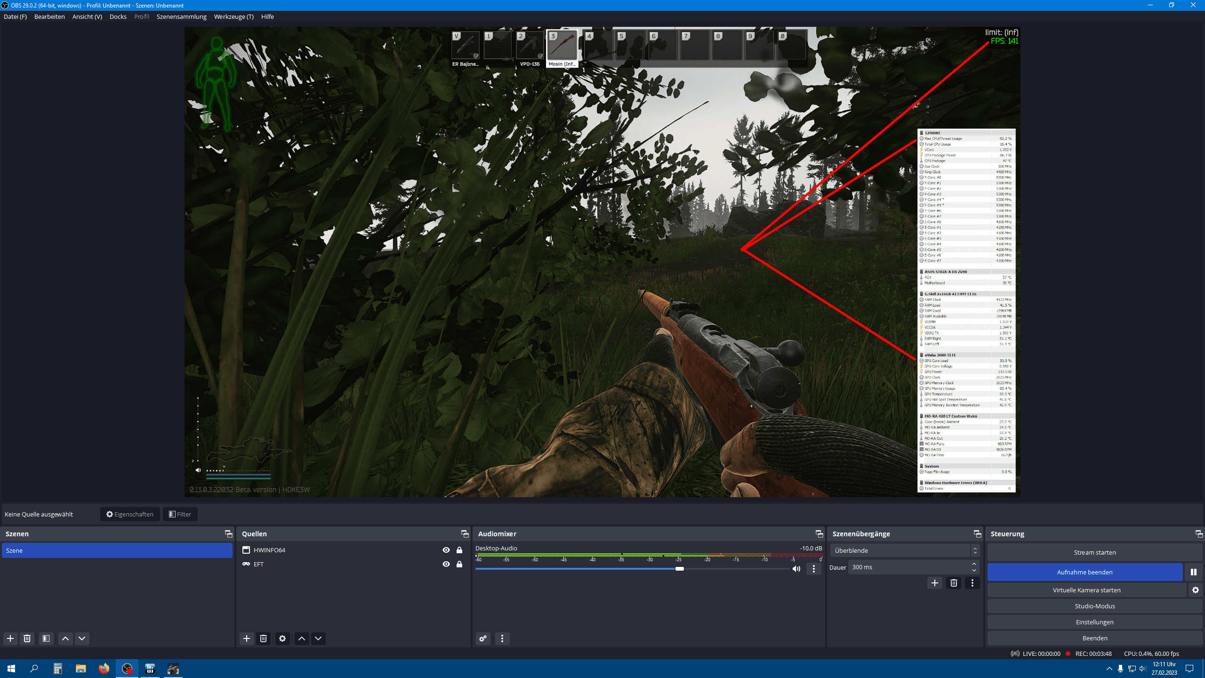Move scene down with arrow icon

(82, 638)
